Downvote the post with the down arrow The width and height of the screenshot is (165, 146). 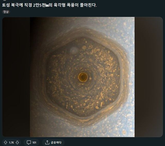17,143
